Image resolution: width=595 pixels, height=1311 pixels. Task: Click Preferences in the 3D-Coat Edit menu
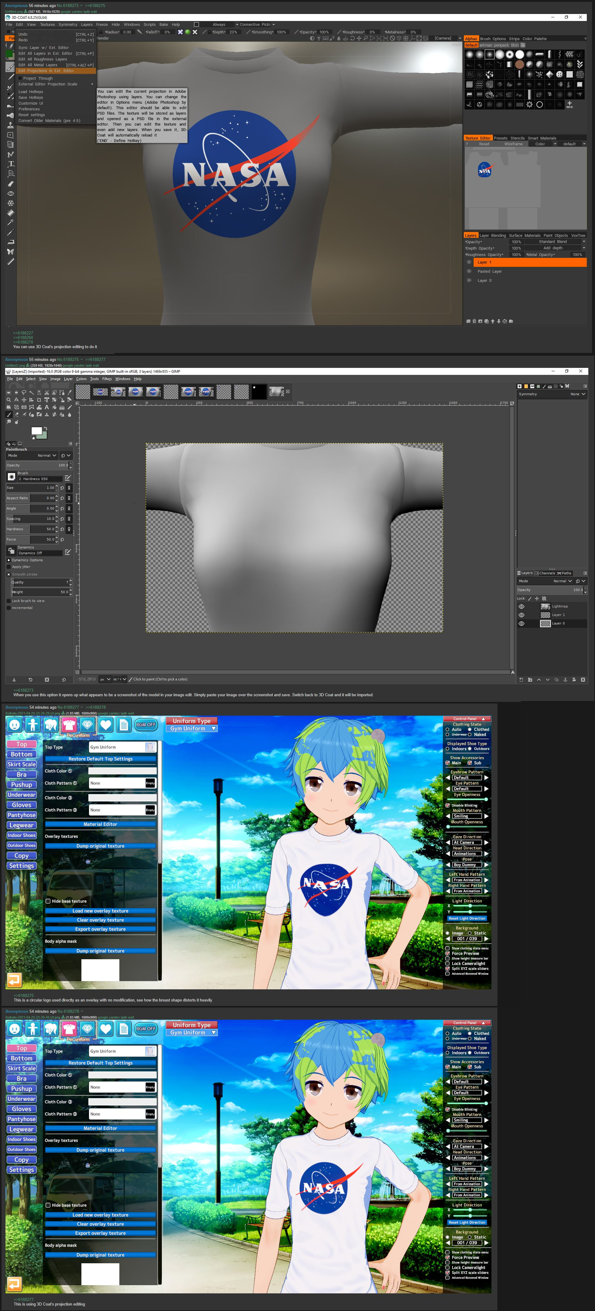[29, 109]
